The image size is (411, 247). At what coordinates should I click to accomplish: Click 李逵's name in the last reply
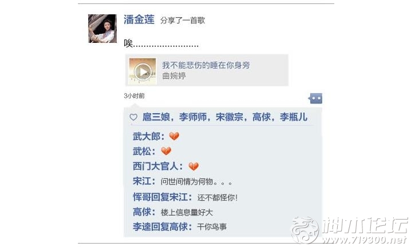[x=142, y=227]
